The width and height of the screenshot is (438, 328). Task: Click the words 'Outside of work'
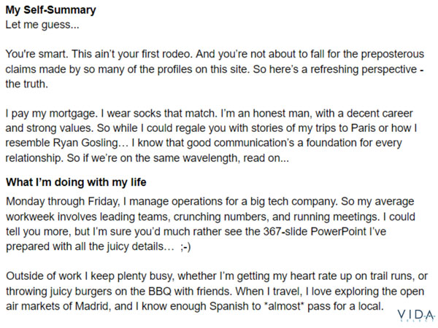point(44,276)
